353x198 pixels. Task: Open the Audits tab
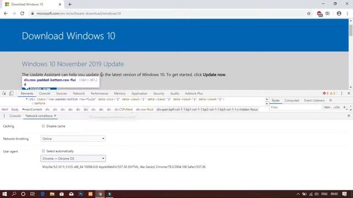coord(175,94)
